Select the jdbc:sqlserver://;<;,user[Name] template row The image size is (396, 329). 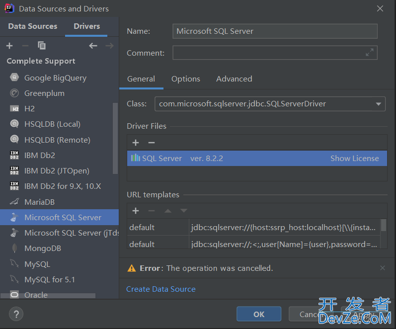[x=254, y=243]
